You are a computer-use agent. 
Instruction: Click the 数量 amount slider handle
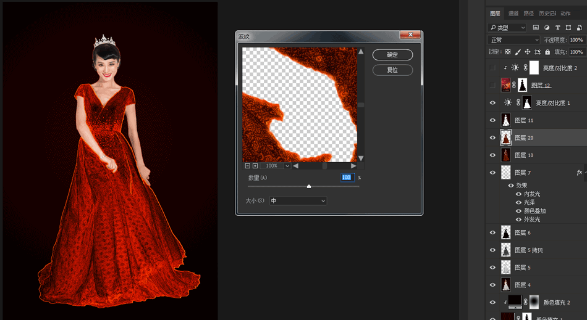309,186
